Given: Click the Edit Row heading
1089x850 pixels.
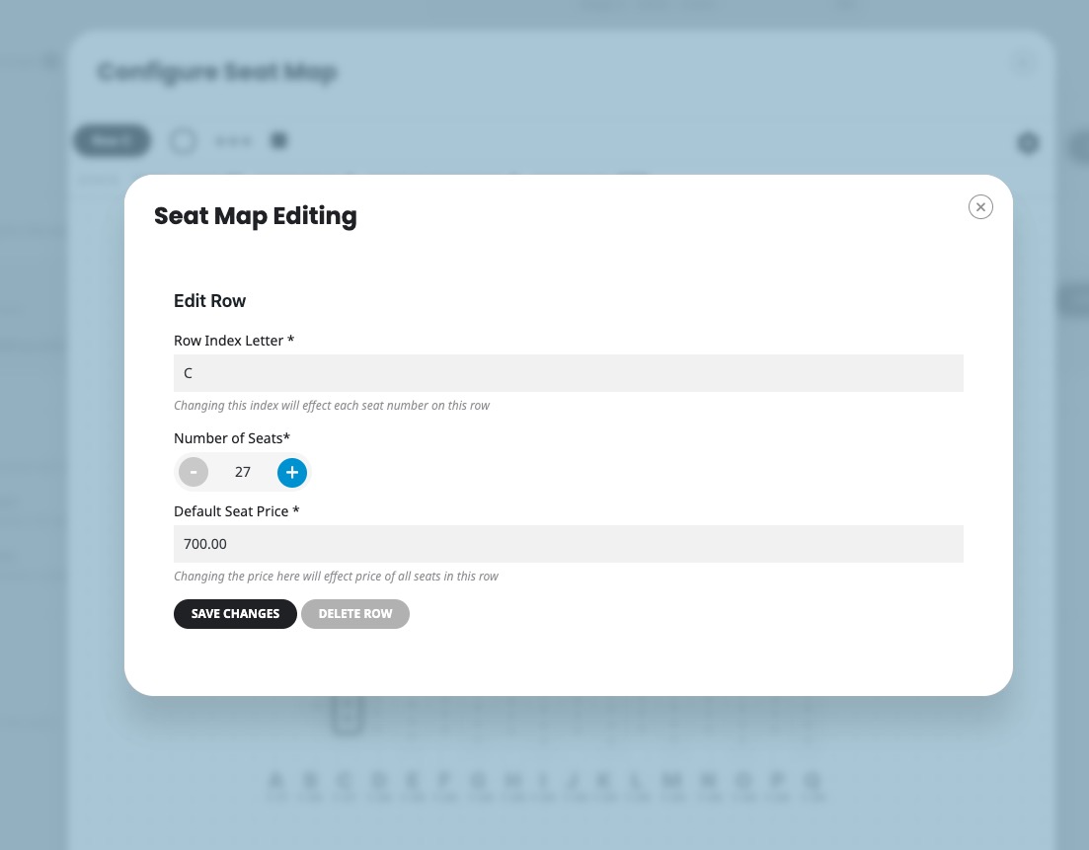Looking at the screenshot, I should pos(209,301).
